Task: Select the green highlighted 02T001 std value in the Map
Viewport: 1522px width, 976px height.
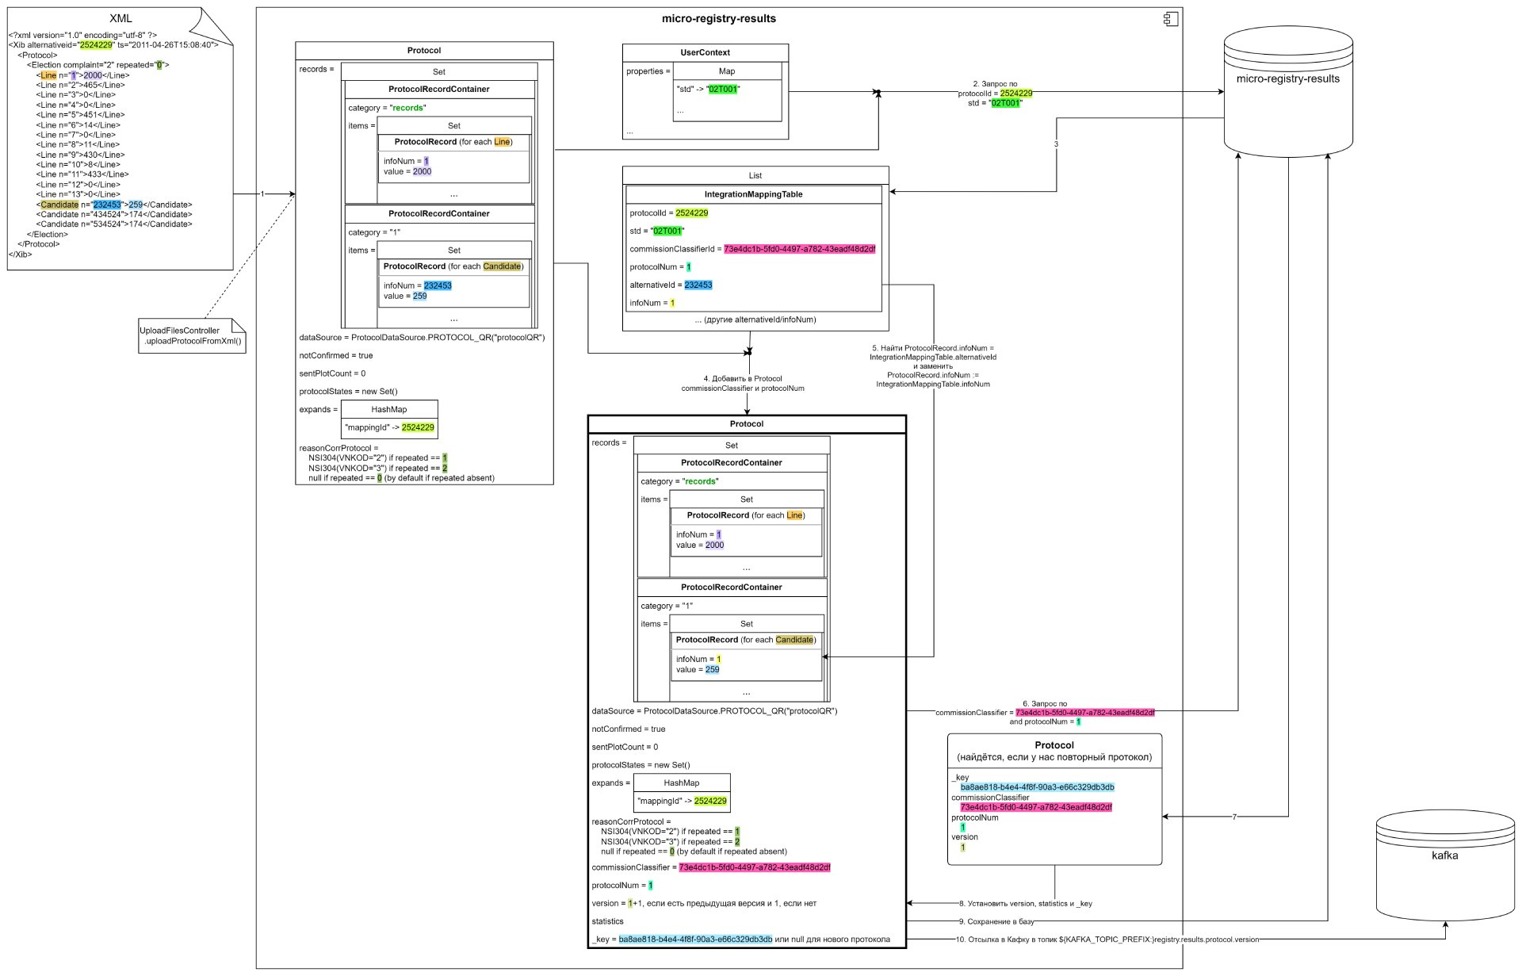Action: pyautogui.click(x=723, y=89)
